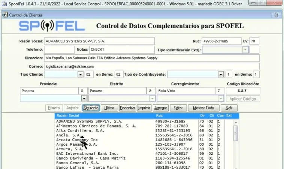This screenshot has width=284, height=169.
Task: Click Ruc value 280-134-61098
Action: (x=170, y=163)
